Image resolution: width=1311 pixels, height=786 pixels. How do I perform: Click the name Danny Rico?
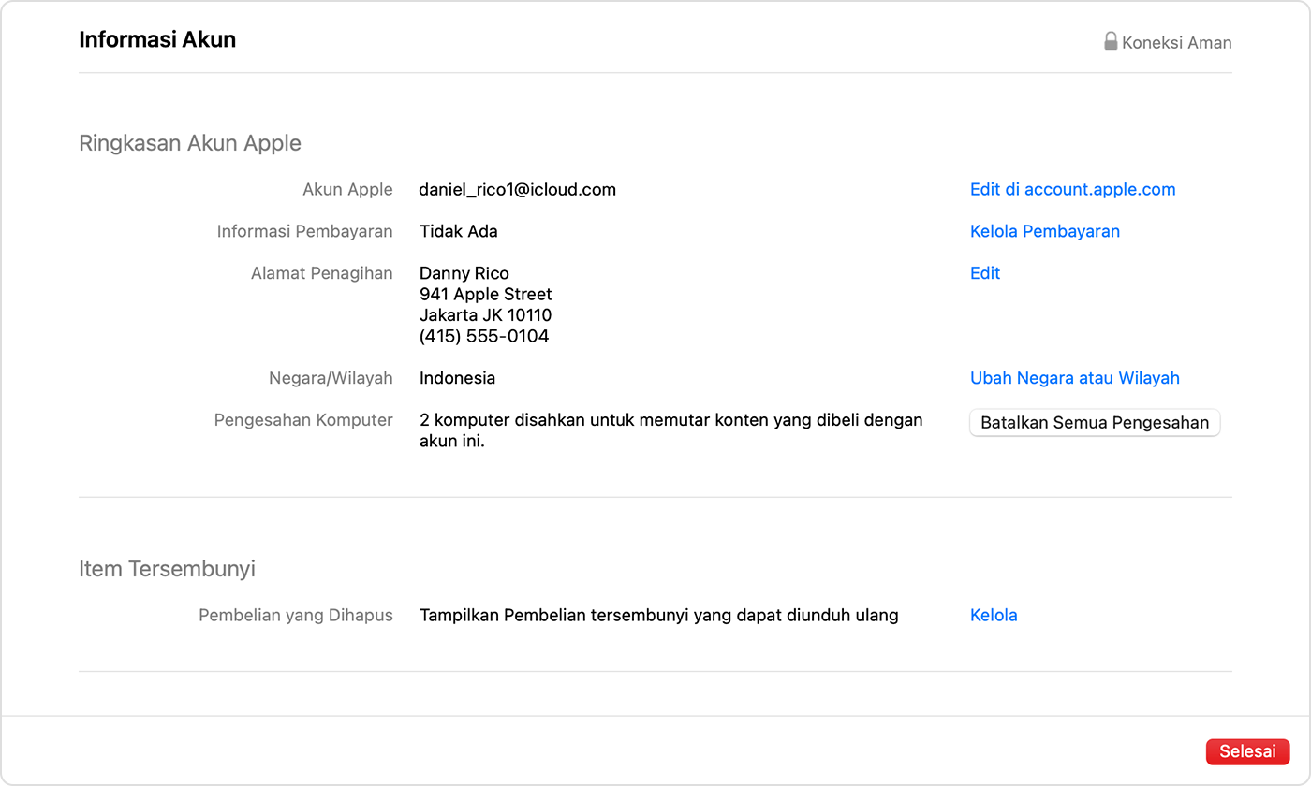[x=464, y=273]
